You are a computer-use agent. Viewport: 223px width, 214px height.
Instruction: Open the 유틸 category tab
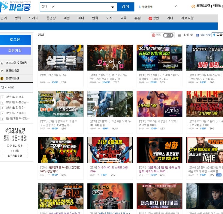point(137,18)
